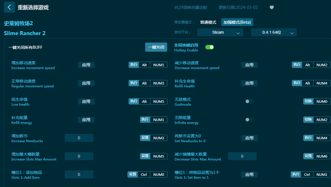
Task: Open the 0.4.1 64位 version dropdown
Action: [274, 32]
